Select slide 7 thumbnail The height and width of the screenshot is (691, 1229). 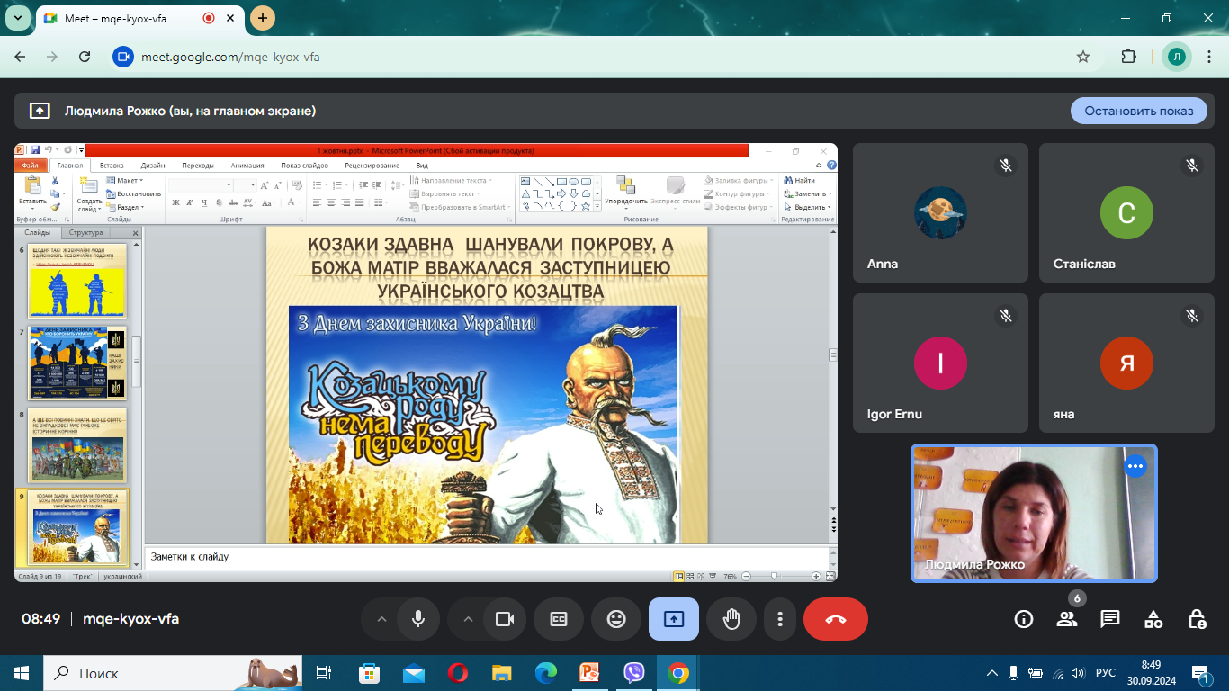point(76,363)
